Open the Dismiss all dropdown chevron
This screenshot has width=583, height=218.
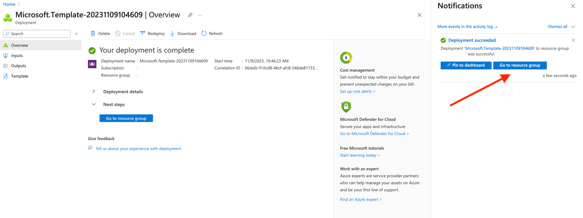[573, 27]
